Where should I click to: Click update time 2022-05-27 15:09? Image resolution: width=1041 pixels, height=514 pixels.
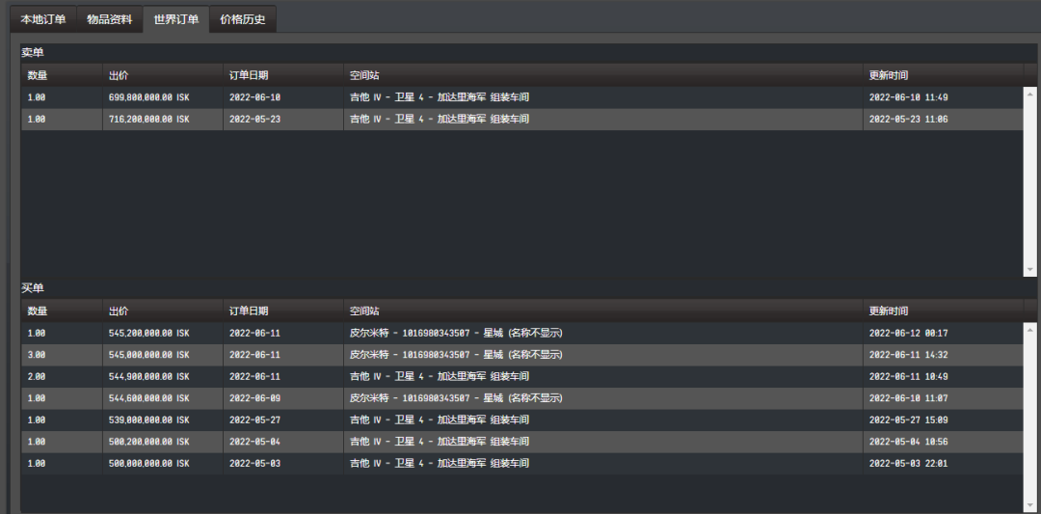click(908, 420)
